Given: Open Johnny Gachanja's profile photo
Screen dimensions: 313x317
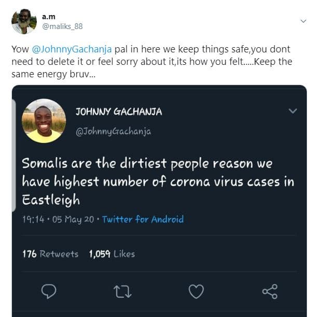Looking at the screenshot, I should click(44, 120).
